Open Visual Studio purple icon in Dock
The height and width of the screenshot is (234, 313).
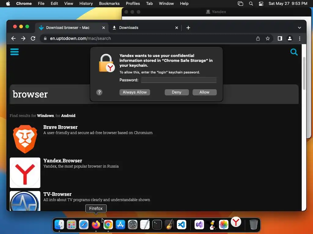point(199,225)
